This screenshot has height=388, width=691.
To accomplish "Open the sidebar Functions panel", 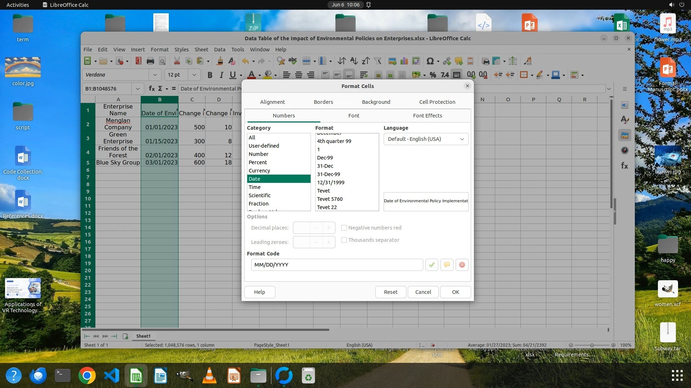I will coord(624,166).
